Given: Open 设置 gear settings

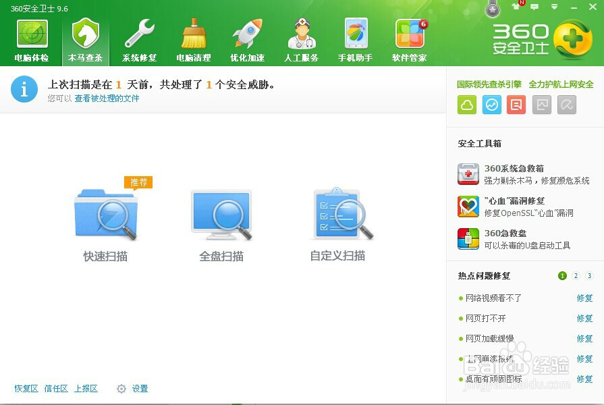Looking at the screenshot, I should point(132,388).
